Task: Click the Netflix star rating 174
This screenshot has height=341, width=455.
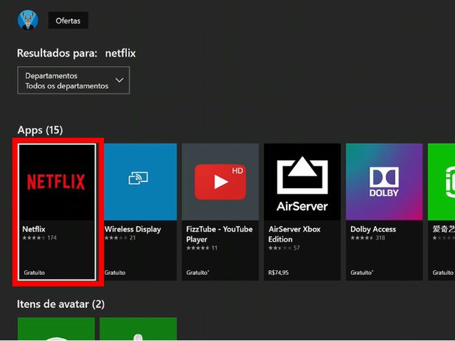Action: point(39,238)
